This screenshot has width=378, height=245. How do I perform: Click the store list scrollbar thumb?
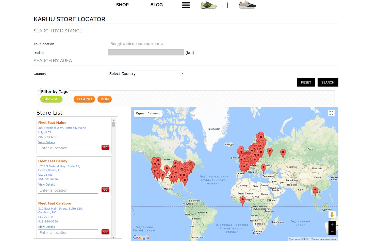[x=113, y=124]
